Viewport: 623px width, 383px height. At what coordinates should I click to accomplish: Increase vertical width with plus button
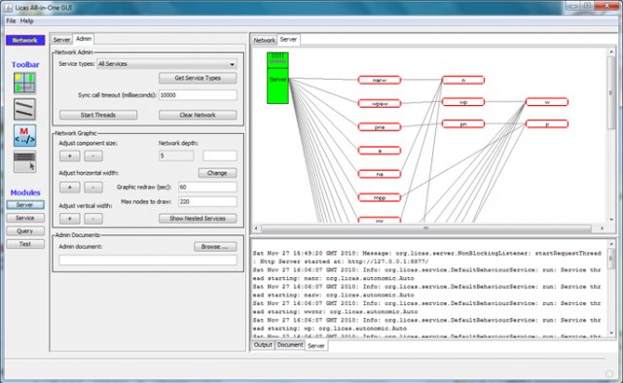point(69,219)
